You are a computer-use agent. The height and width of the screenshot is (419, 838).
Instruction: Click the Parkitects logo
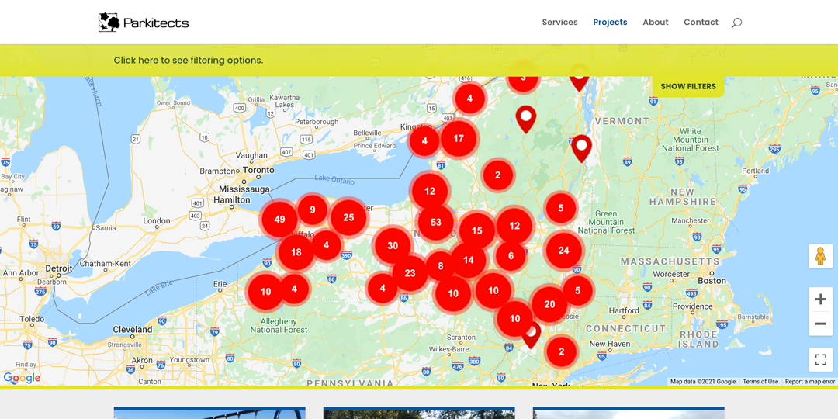click(x=144, y=23)
